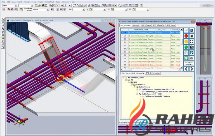Click the IFC XLS icon button
Screen dimensions: 215x136
click(192, 58)
